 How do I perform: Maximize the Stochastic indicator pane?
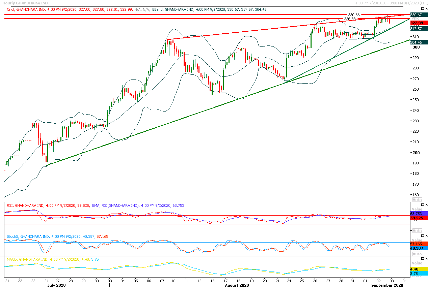pyautogui.click(x=422, y=235)
